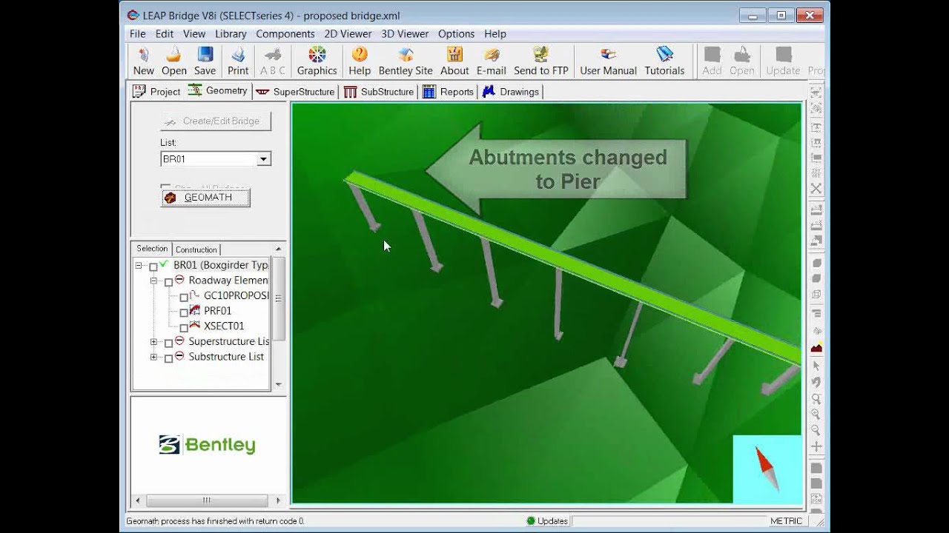
Task: Click the red terrain icon in right toolbar
Action: [x=816, y=347]
